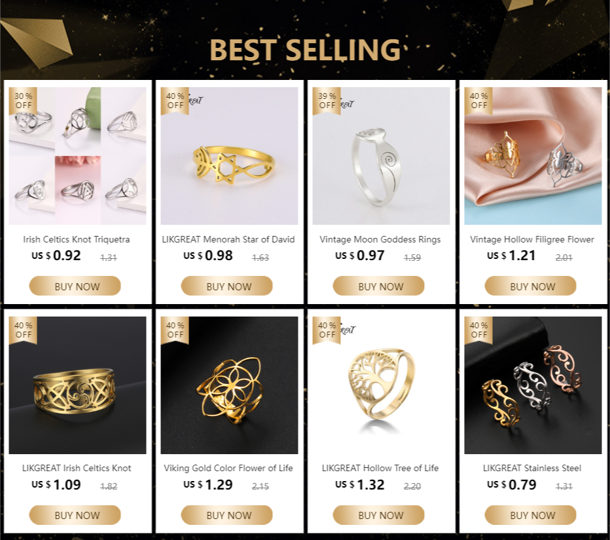The image size is (610, 540).
Task: Click BUY NOW for the US $1.09 ring
Action: click(x=75, y=515)
